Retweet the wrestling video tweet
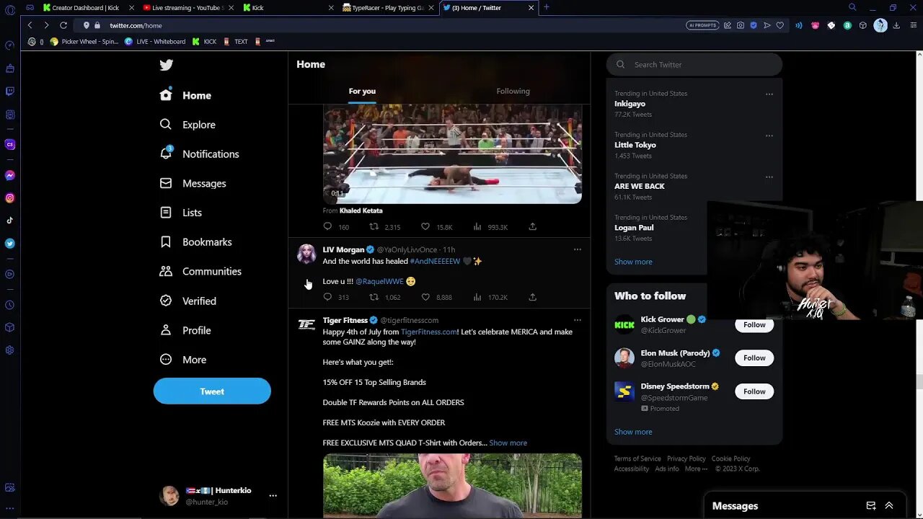923x519 pixels. point(374,226)
